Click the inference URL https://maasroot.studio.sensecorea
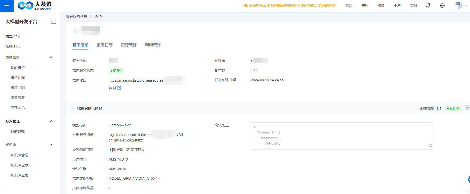 (x=136, y=80)
